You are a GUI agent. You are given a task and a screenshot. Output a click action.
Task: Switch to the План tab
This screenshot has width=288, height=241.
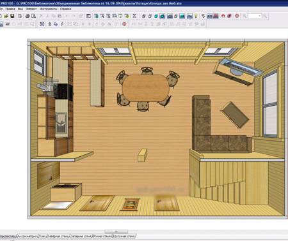42,236
